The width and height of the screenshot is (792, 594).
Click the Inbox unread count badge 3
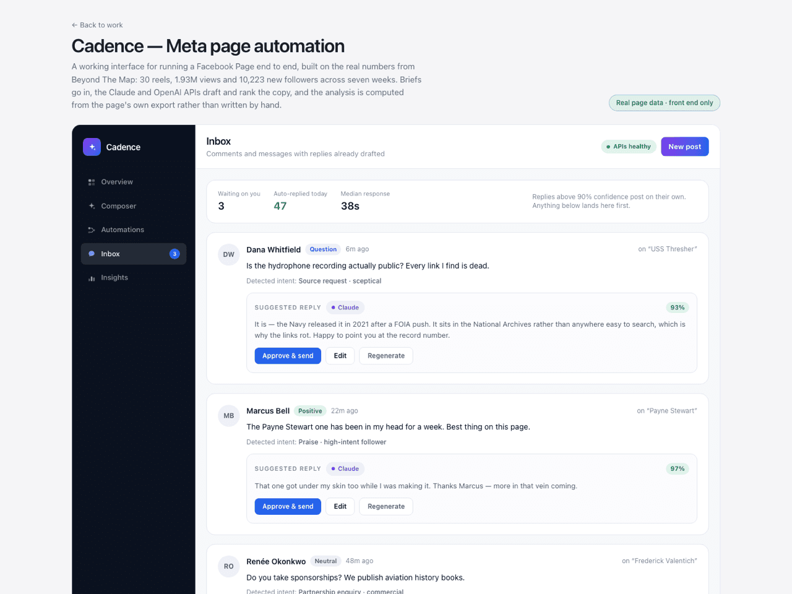point(174,254)
